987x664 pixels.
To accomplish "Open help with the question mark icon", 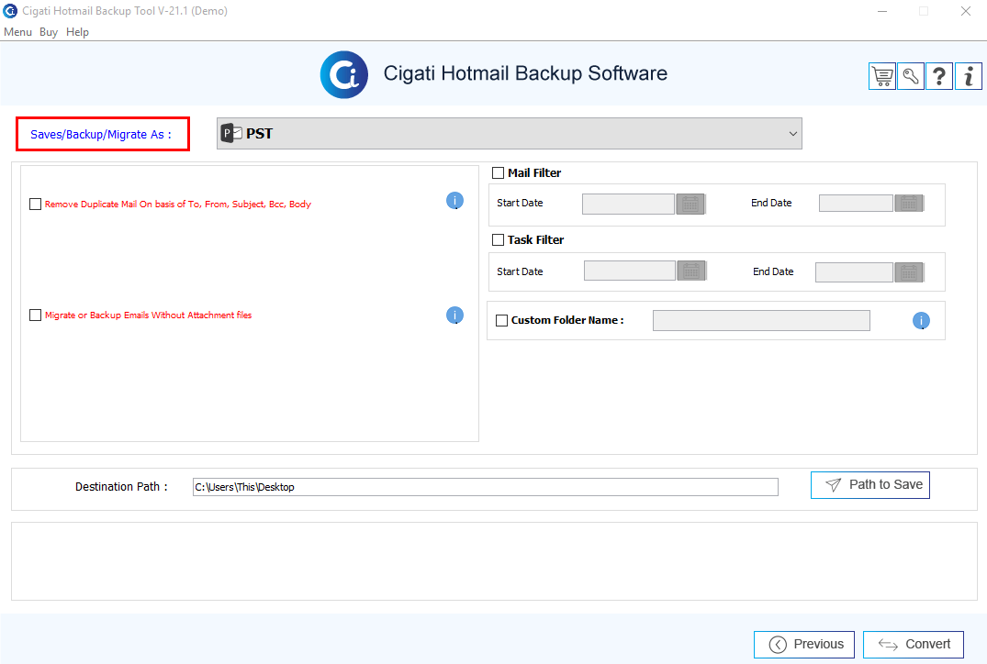I will tap(939, 77).
